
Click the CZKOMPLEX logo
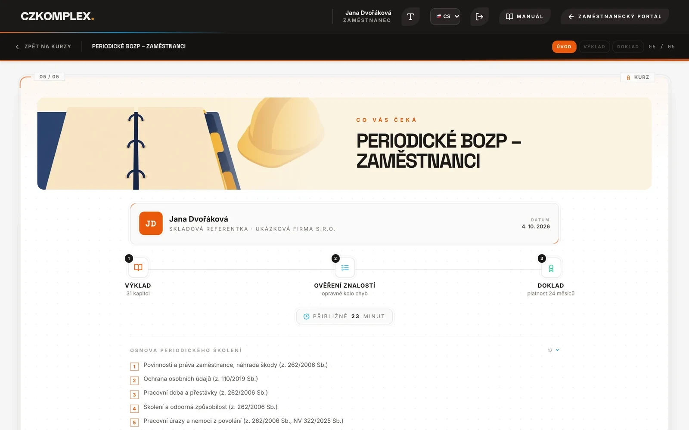click(x=57, y=16)
